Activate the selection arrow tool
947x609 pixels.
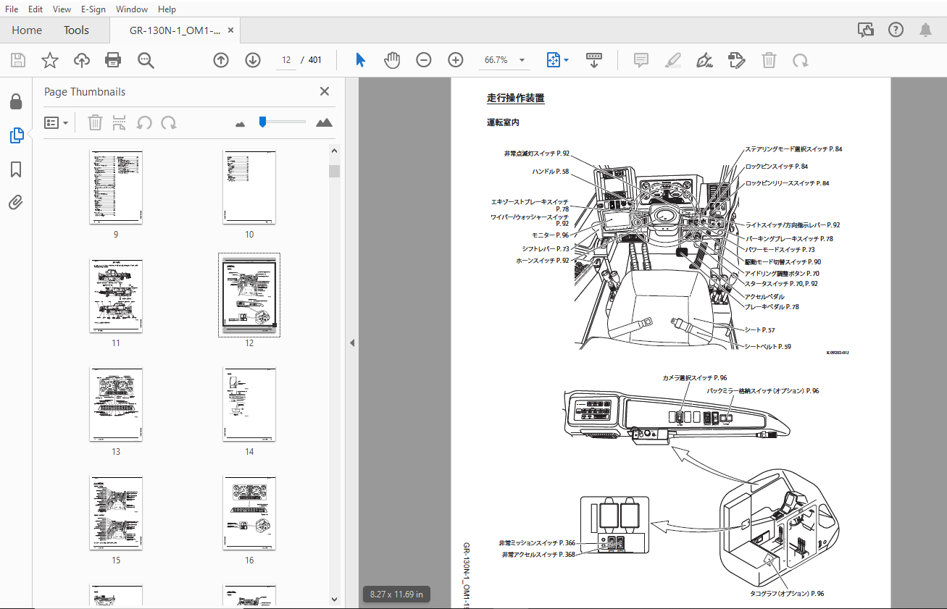coord(360,60)
